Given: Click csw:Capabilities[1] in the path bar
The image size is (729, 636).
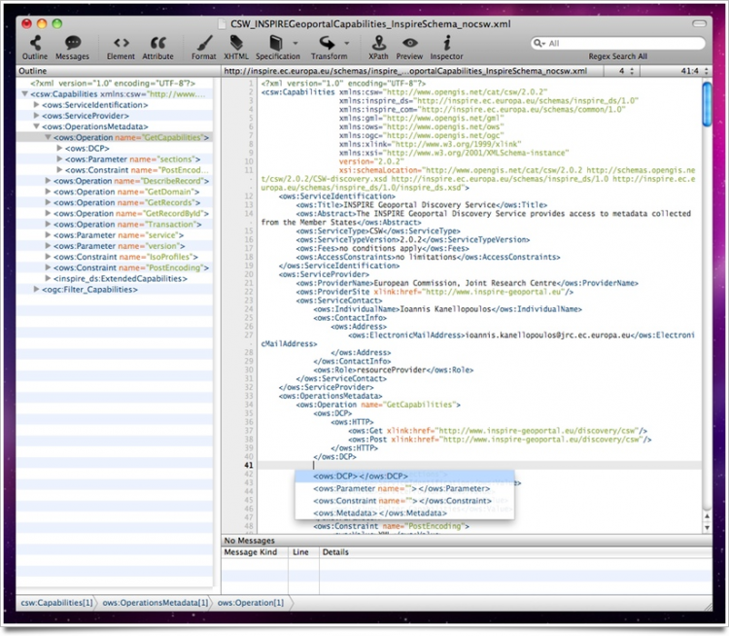Looking at the screenshot, I should (56, 604).
